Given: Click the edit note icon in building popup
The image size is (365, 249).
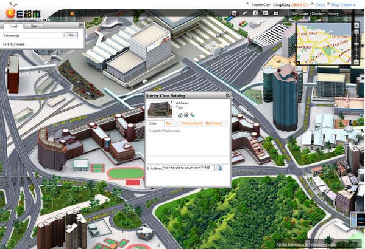Looking at the screenshot, I should 186,115.
